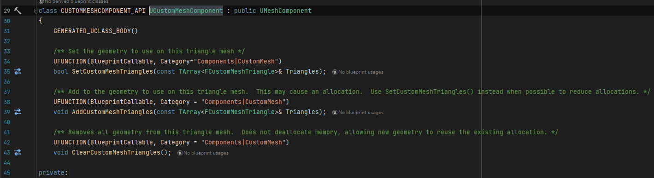This screenshot has height=178, width=654.
Task: Click the gutter arrows icon beside SetCustomMeshTriangles
Action: pyautogui.click(x=18, y=71)
